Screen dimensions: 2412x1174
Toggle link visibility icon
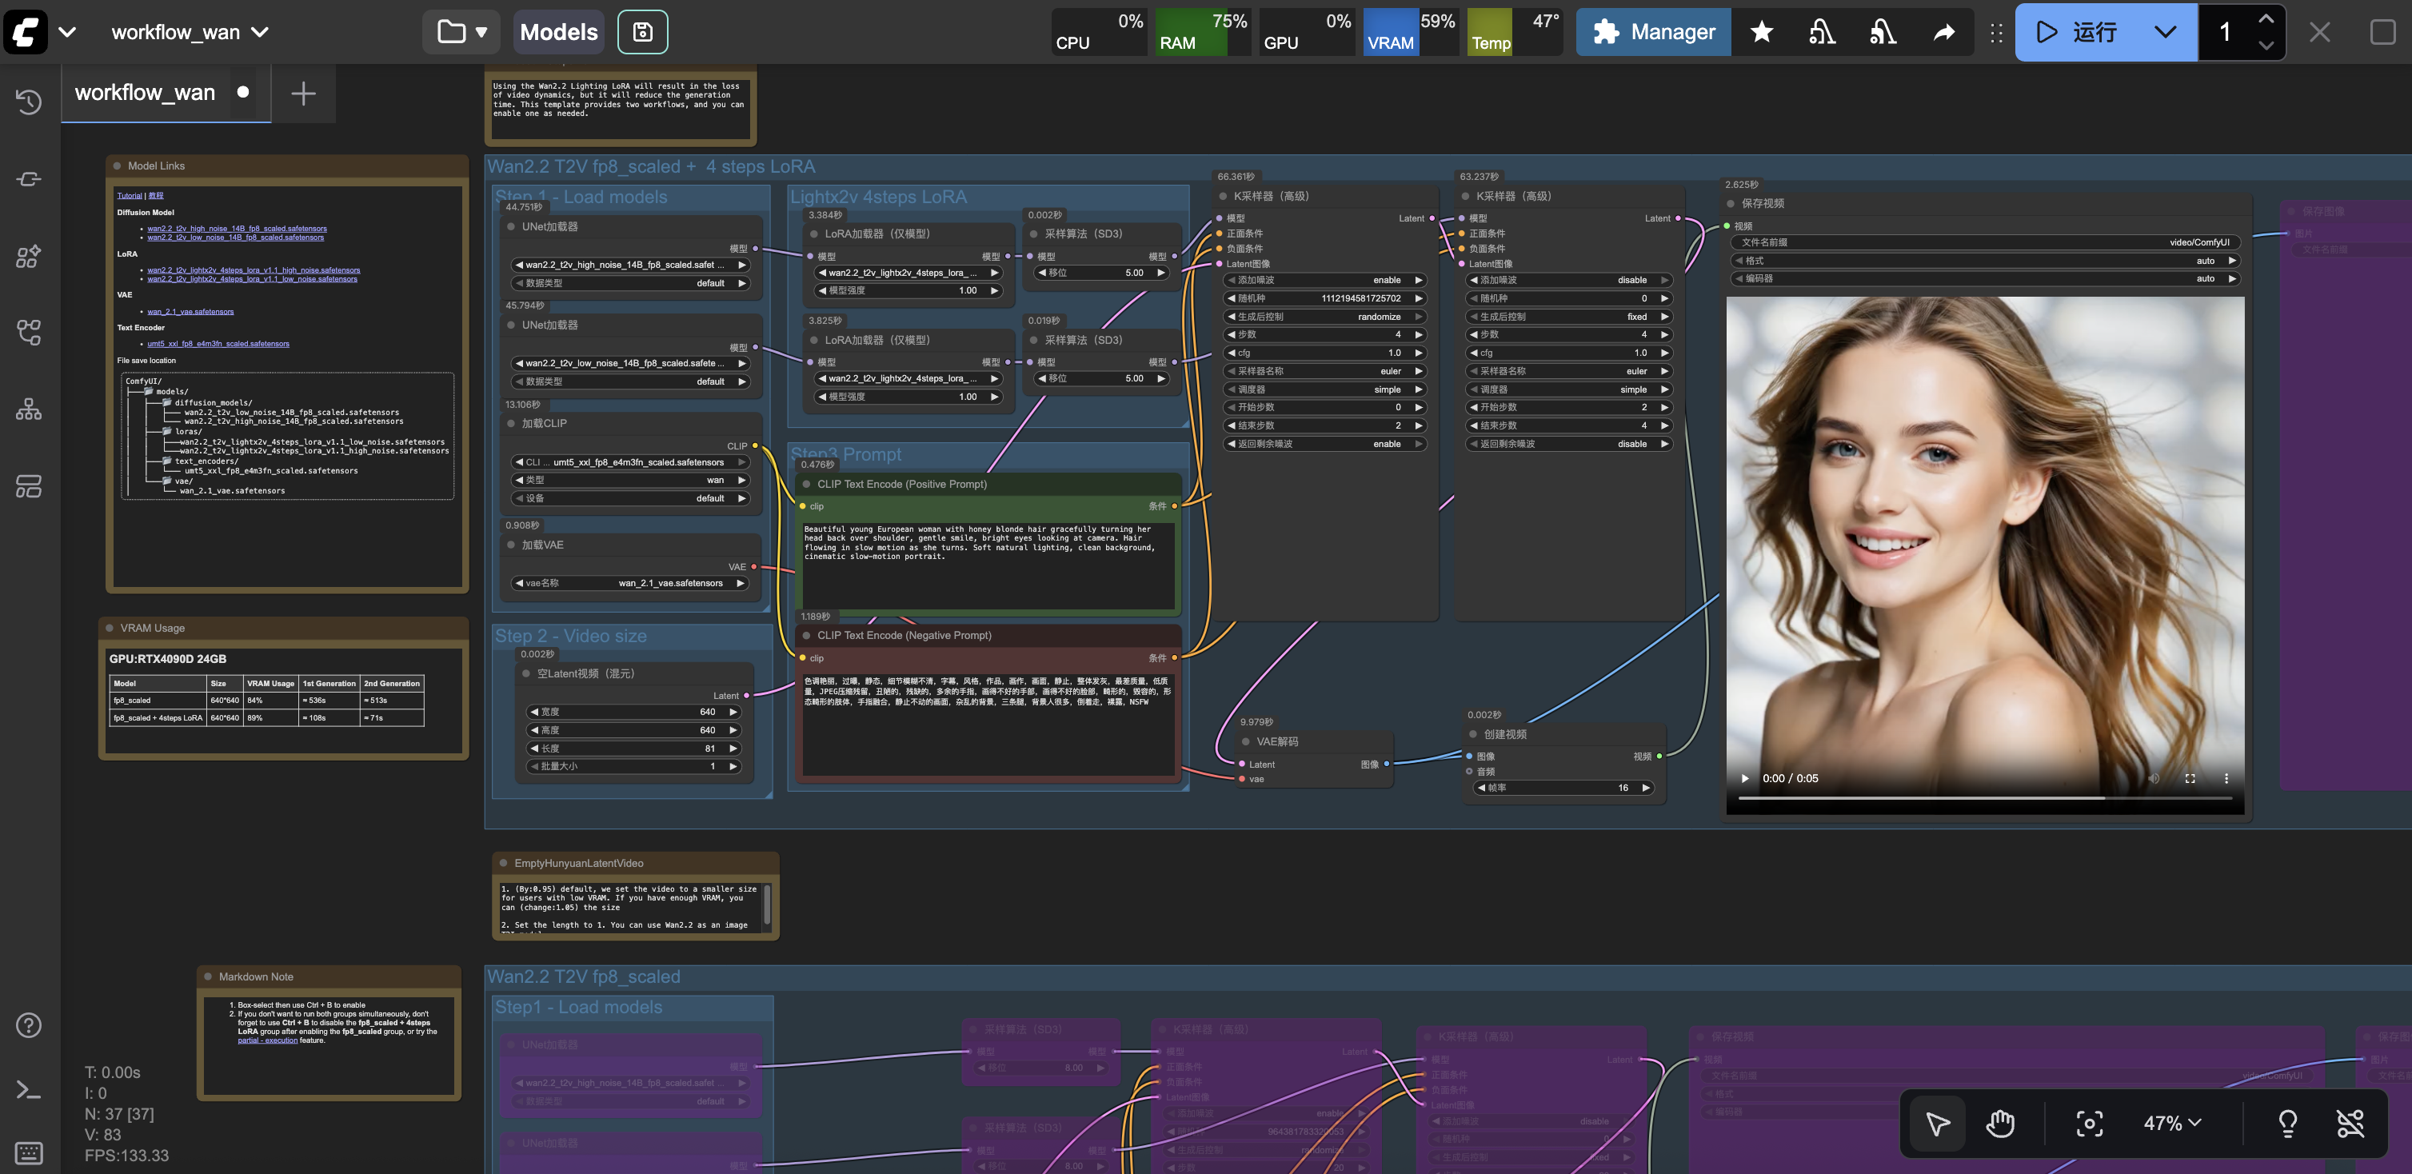click(x=2350, y=1123)
